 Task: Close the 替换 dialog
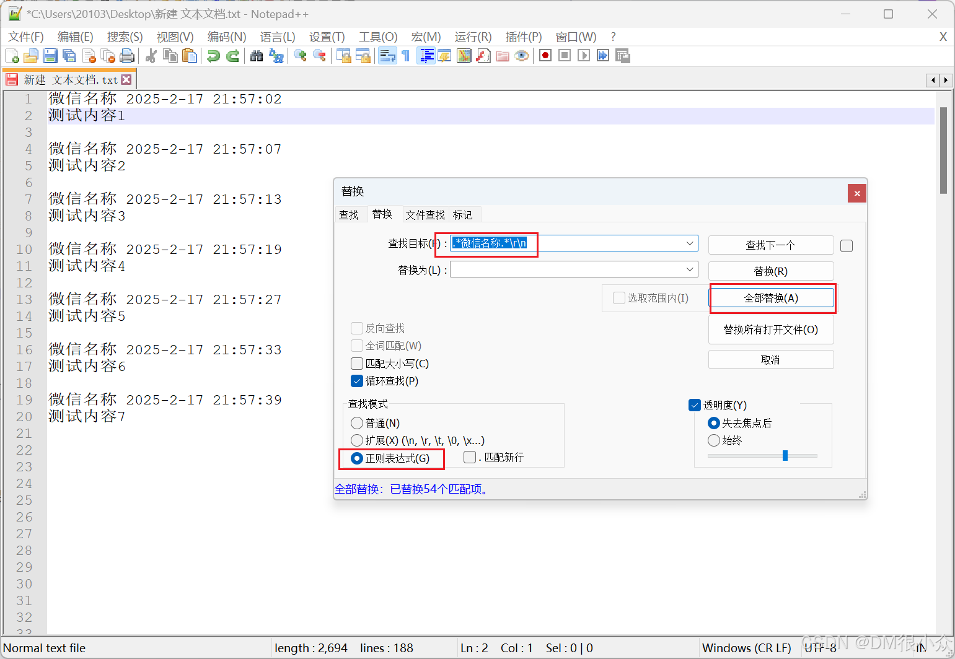[857, 193]
